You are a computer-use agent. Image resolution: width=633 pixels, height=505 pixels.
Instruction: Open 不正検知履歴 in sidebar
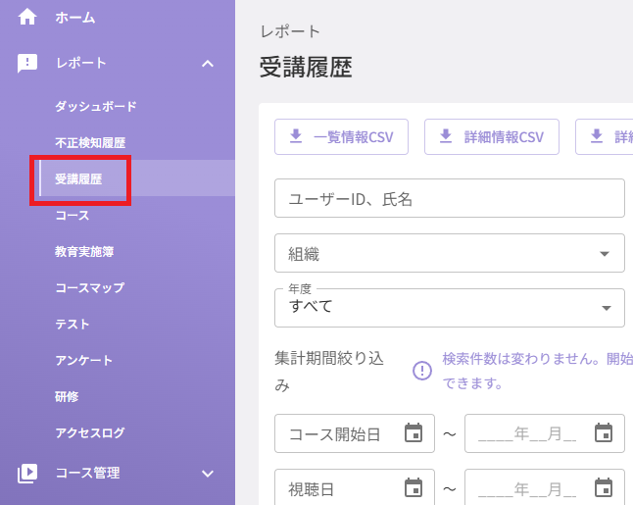[90, 142]
